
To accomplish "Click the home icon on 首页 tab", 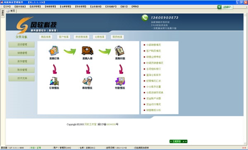I will point(8,11).
